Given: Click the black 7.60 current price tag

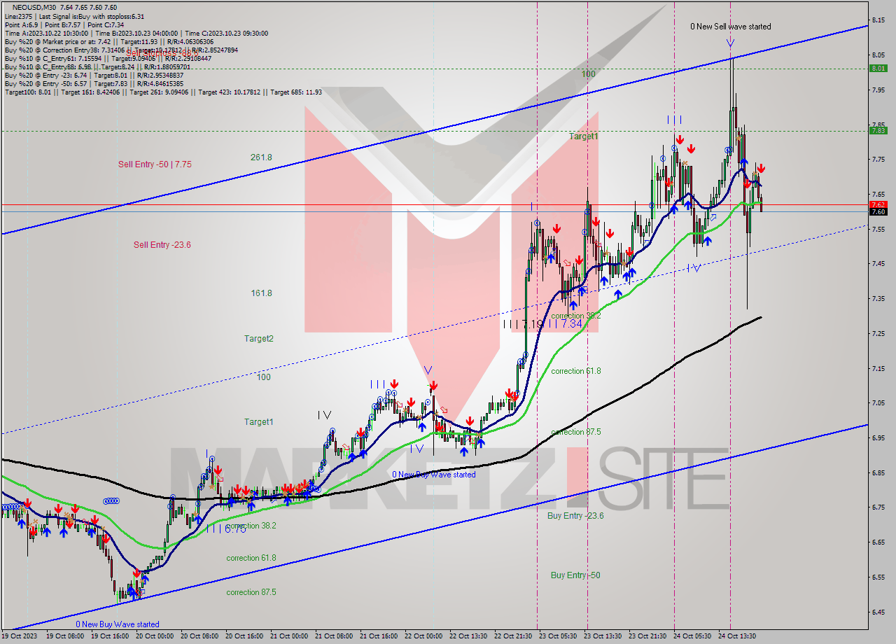Looking at the screenshot, I should click(x=878, y=211).
